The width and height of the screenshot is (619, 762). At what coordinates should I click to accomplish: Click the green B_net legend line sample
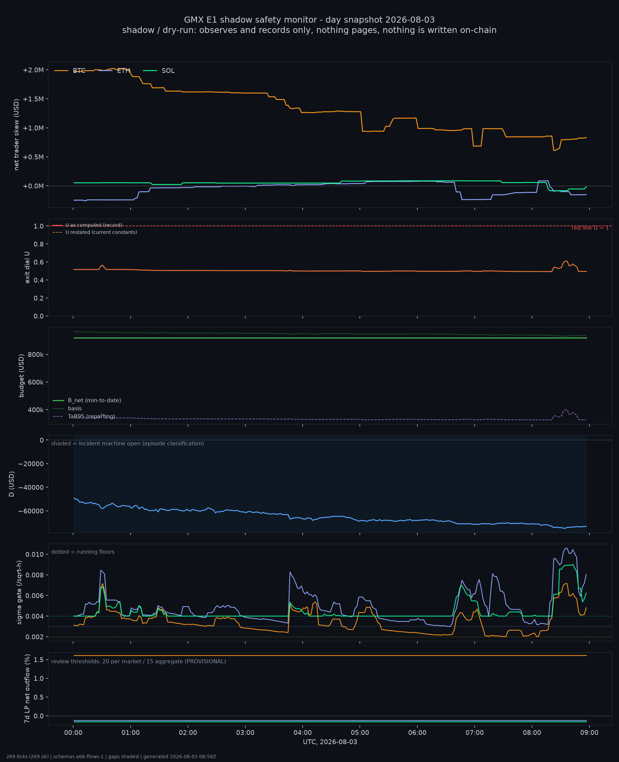coord(58,400)
